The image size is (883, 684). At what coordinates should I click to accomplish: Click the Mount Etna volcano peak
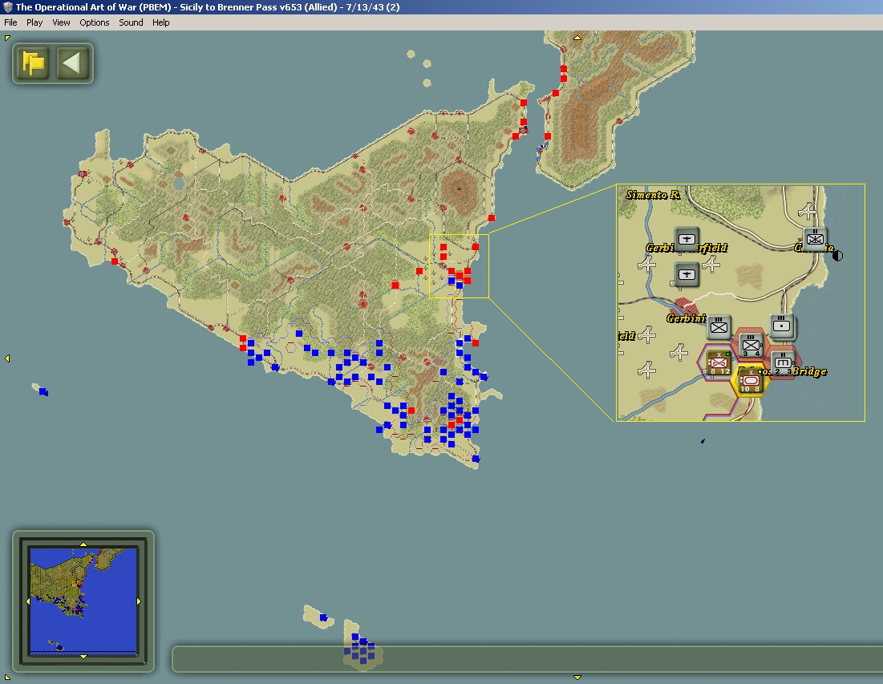(459, 188)
